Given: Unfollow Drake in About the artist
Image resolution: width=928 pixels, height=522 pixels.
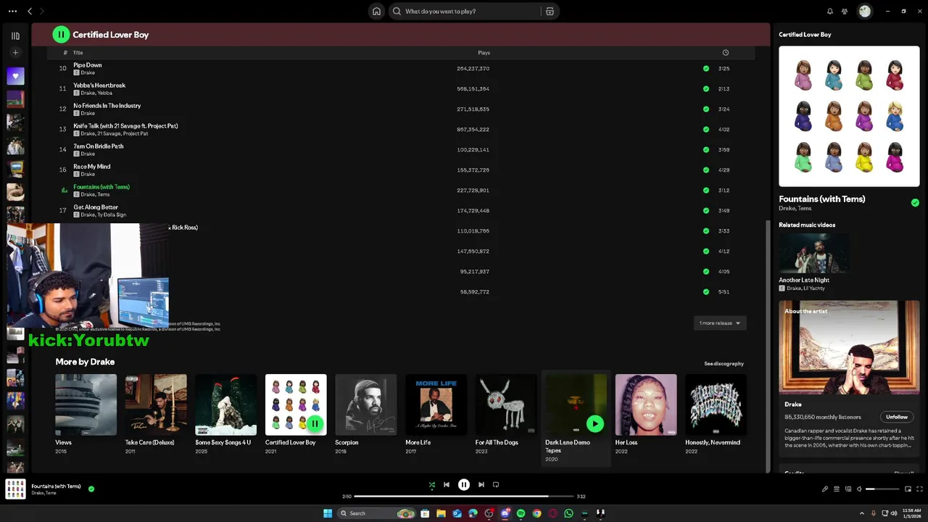Looking at the screenshot, I should (897, 417).
